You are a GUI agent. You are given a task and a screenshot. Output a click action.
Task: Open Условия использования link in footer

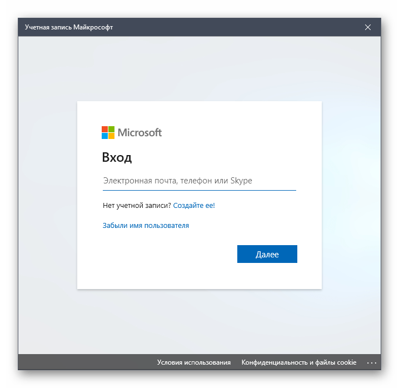193,362
